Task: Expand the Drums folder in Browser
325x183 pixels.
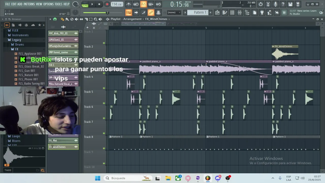Action: click(19, 44)
